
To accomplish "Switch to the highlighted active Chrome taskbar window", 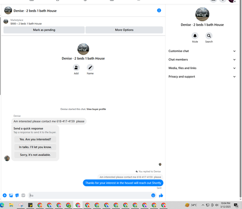I will click(x=78, y=205).
